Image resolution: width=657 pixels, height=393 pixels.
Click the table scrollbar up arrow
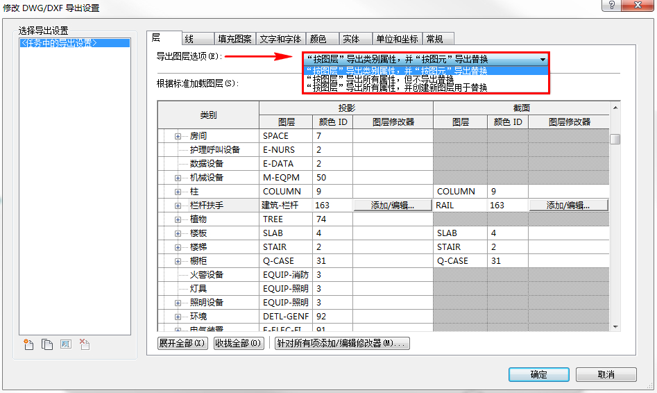coord(615,108)
